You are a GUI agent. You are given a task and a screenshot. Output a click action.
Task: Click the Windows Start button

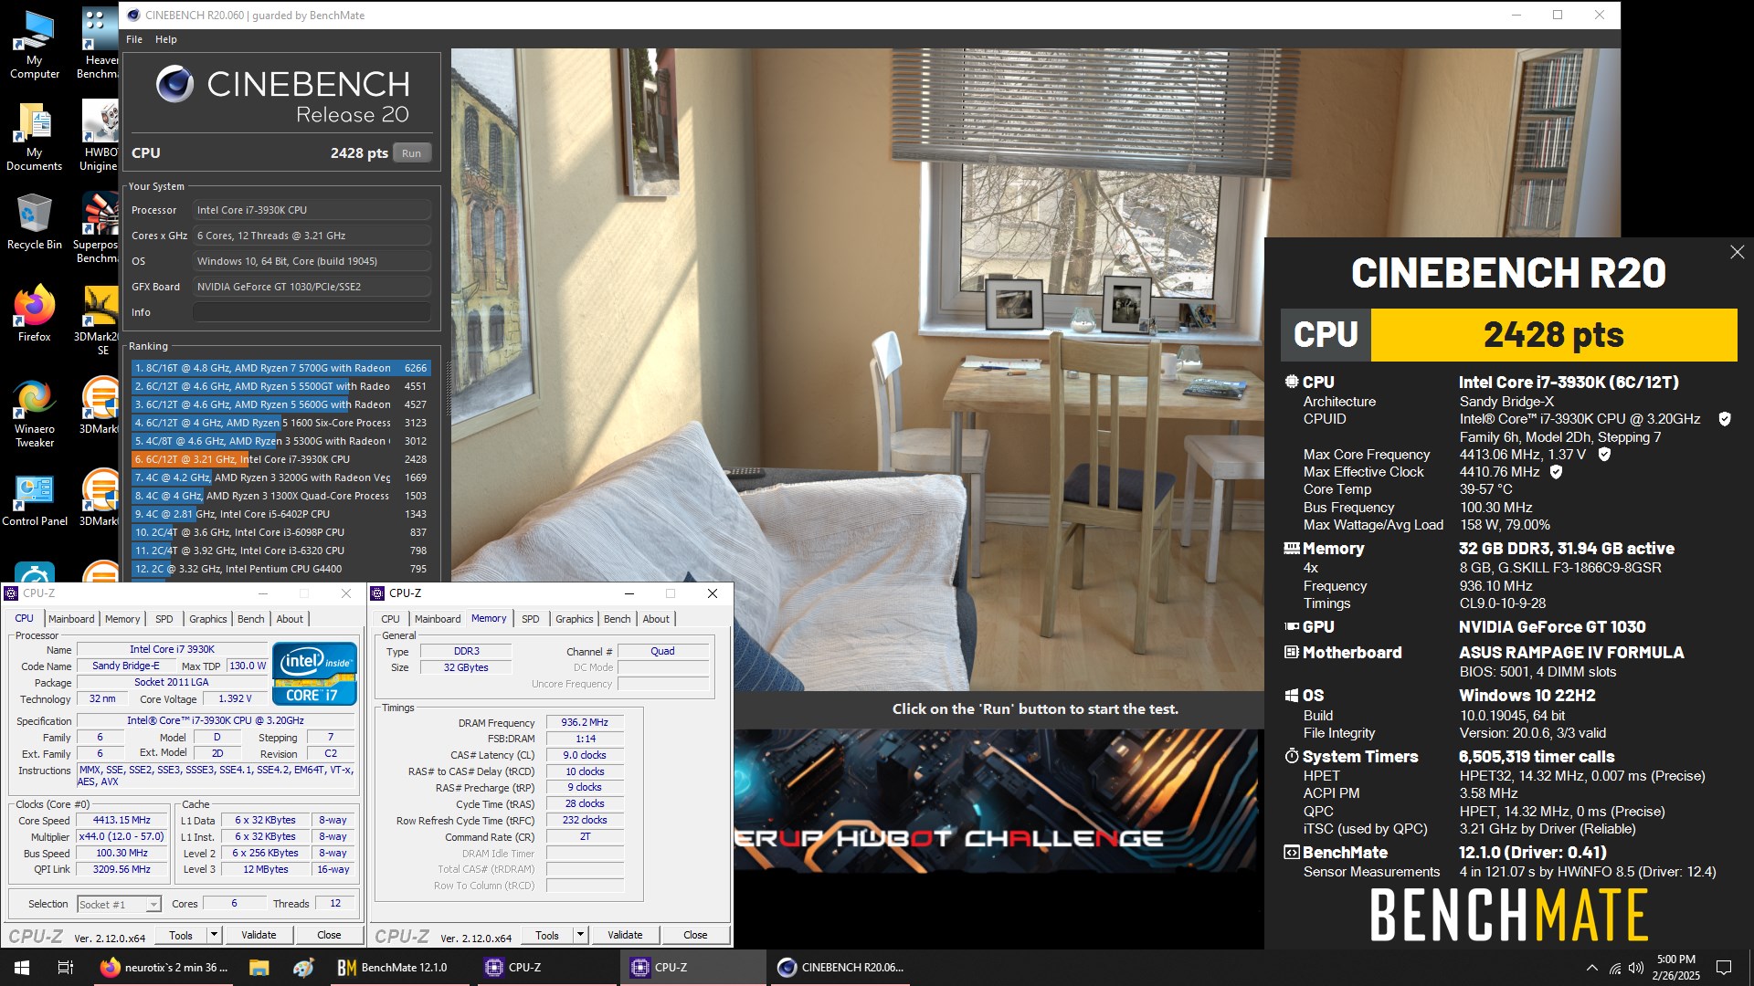click(22, 968)
